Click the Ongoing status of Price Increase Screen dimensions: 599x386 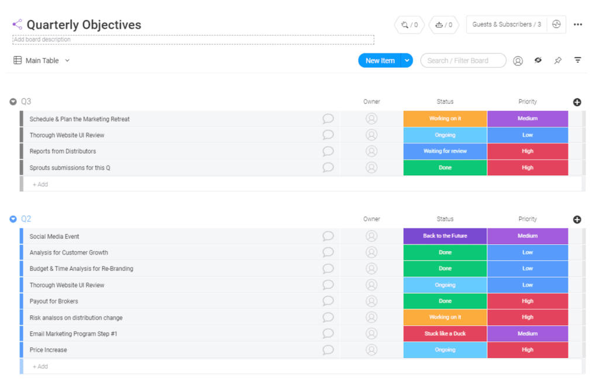445,350
